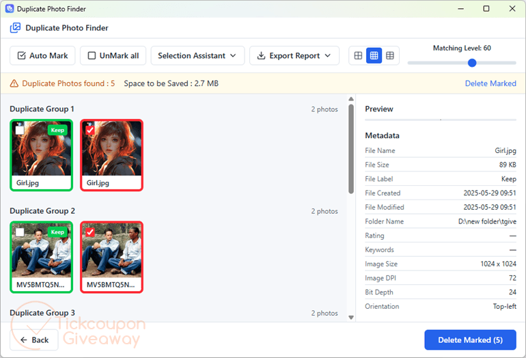Click the Matching Level: 60 label

tap(462, 48)
